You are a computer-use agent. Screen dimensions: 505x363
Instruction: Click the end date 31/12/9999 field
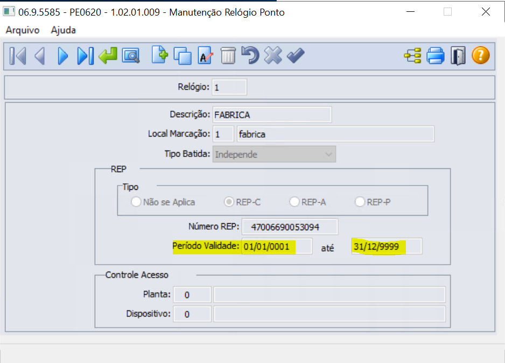(387, 246)
